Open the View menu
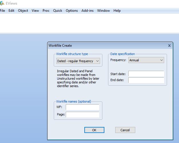This screenshot has width=179, height=143. [x=35, y=11]
